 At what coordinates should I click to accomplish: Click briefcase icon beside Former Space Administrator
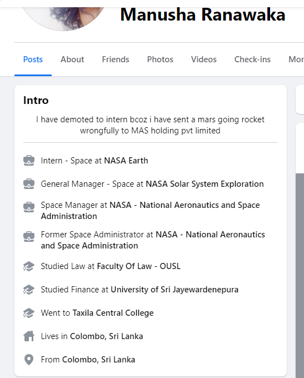(x=29, y=236)
